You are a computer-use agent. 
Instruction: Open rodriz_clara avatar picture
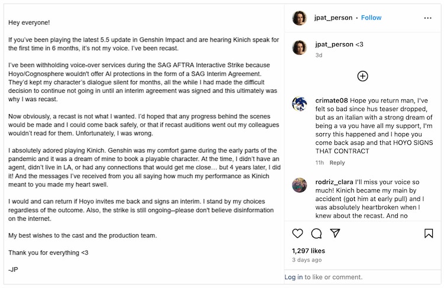(x=300, y=185)
